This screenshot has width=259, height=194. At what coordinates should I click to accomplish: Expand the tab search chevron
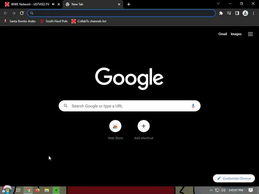pos(218,4)
